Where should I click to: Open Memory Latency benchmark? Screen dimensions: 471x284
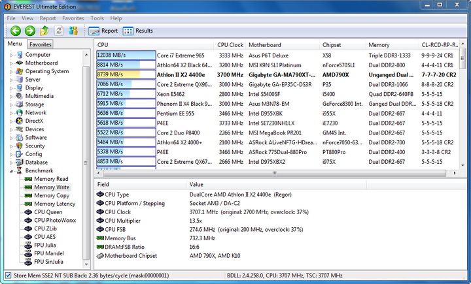pos(55,204)
